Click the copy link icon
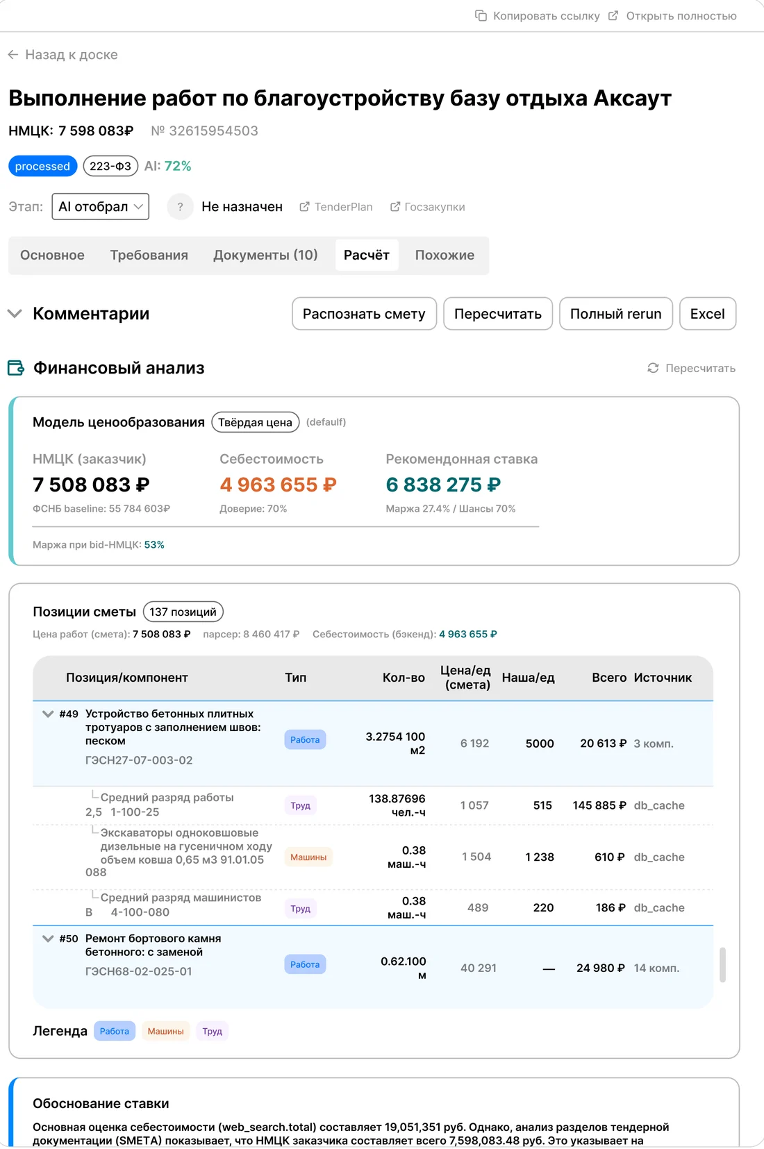Viewport: 764px width, 1149px height. (x=481, y=15)
